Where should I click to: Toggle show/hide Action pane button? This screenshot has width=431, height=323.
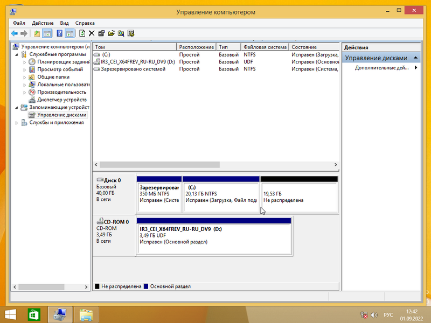tap(70, 33)
